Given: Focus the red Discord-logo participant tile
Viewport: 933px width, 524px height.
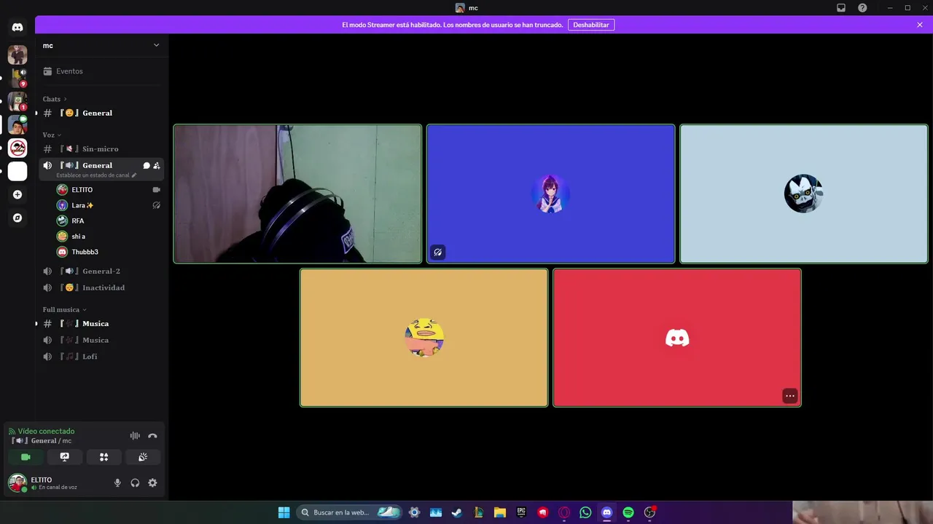Looking at the screenshot, I should [677, 338].
